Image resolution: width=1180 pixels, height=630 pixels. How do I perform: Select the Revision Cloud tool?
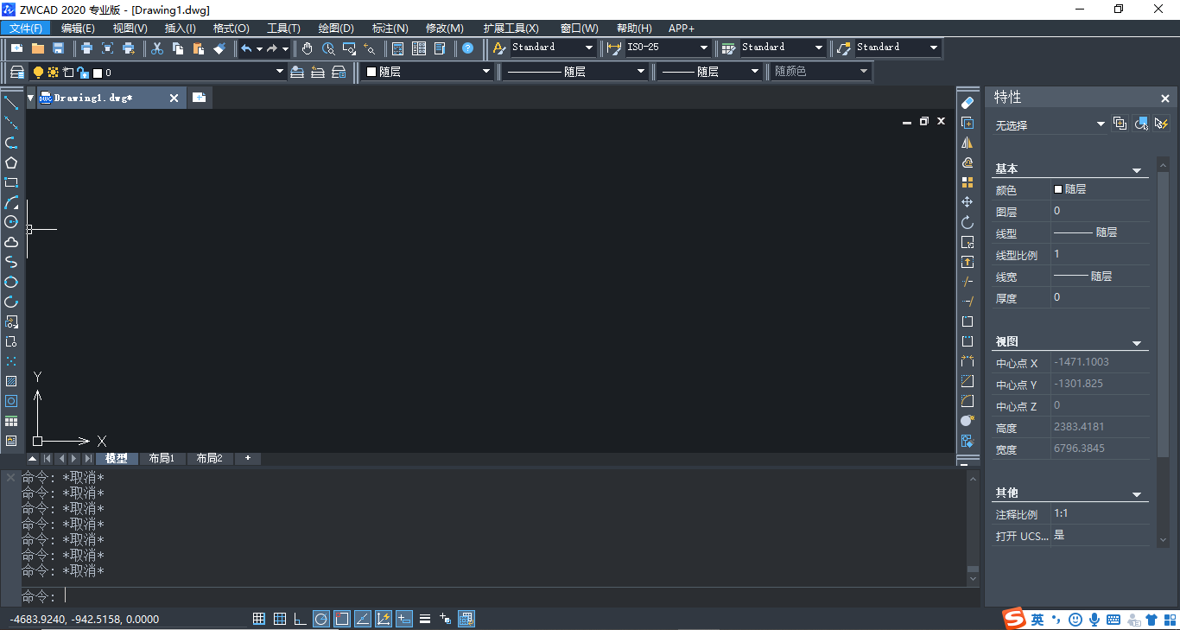11,242
